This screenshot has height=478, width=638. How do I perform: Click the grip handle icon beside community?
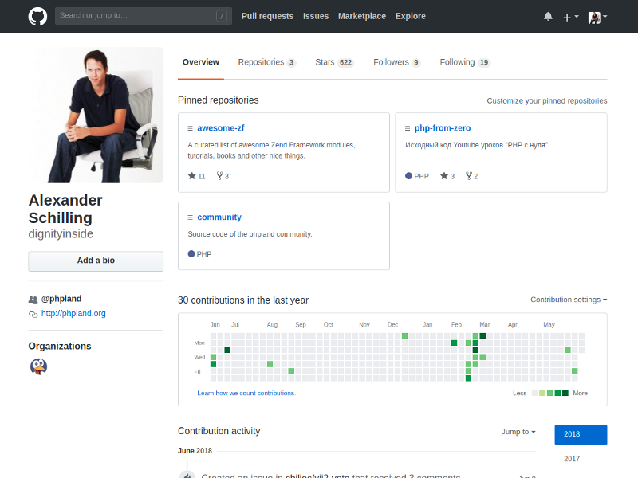click(x=190, y=217)
